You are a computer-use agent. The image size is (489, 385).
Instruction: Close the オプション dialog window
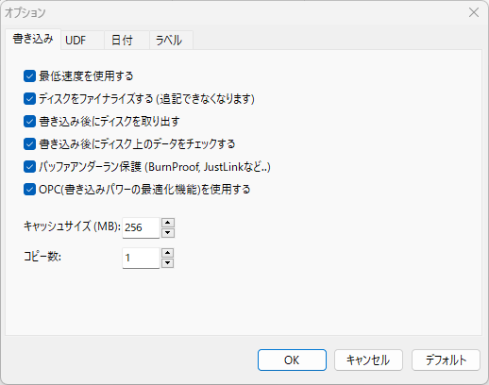[x=474, y=12]
